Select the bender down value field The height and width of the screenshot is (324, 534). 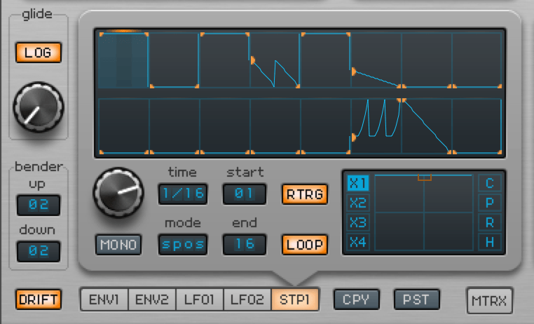[39, 251]
